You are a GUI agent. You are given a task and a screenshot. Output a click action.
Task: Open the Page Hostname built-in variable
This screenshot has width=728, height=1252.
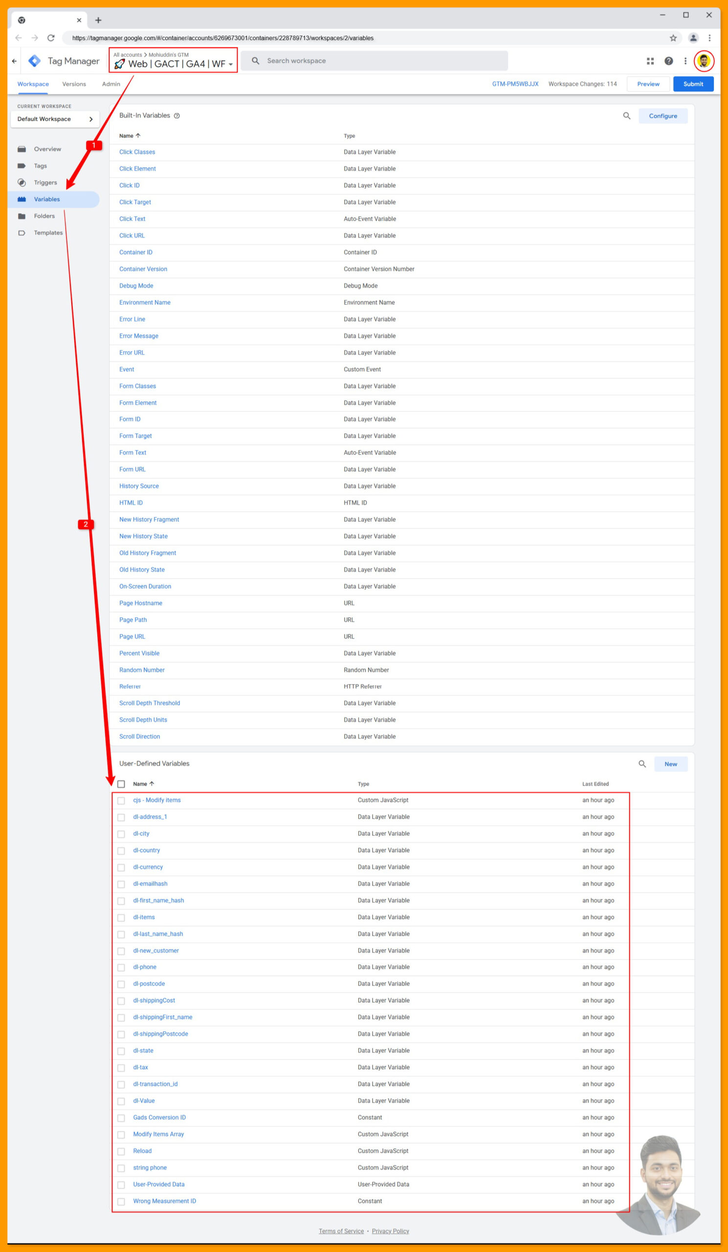point(140,603)
